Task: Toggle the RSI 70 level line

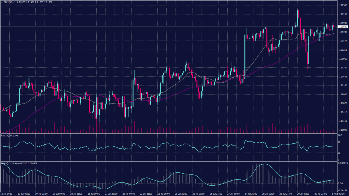Action: click(x=170, y=143)
